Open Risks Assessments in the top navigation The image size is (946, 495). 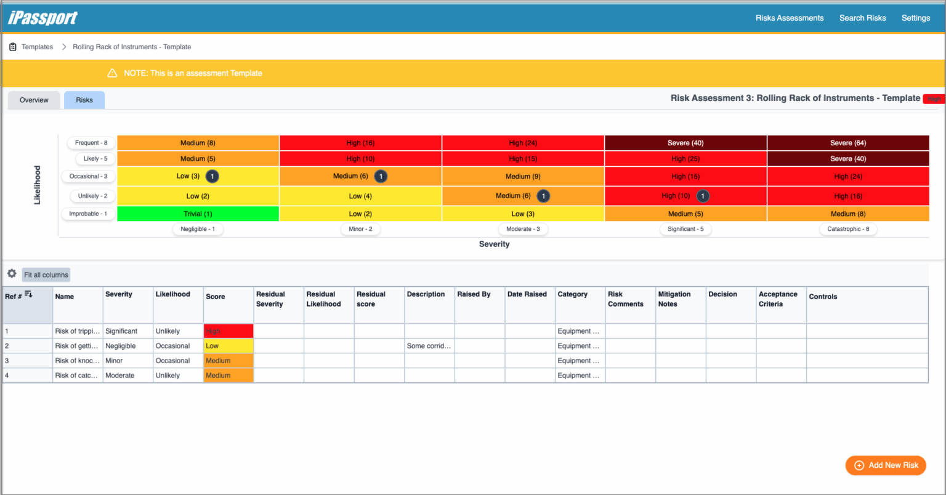[x=790, y=18]
